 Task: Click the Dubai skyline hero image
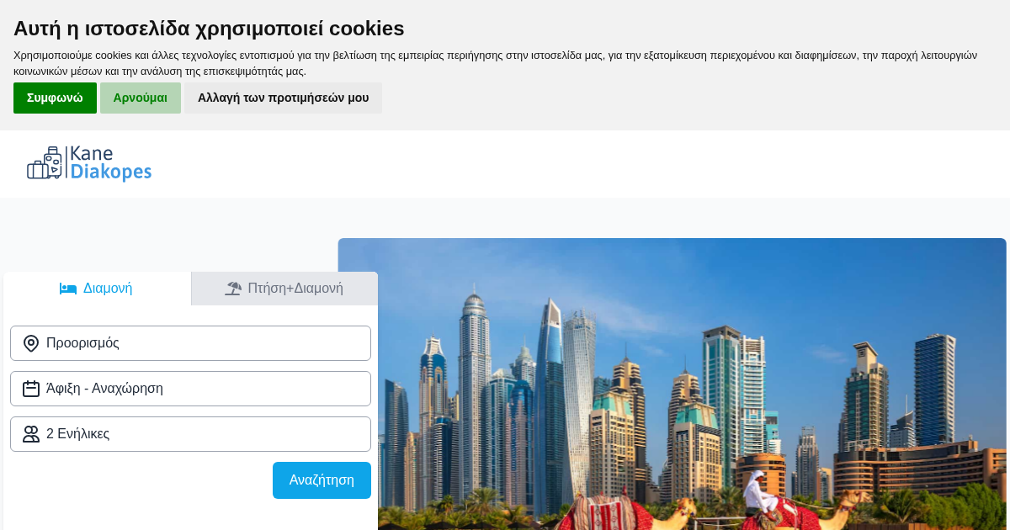(672, 384)
